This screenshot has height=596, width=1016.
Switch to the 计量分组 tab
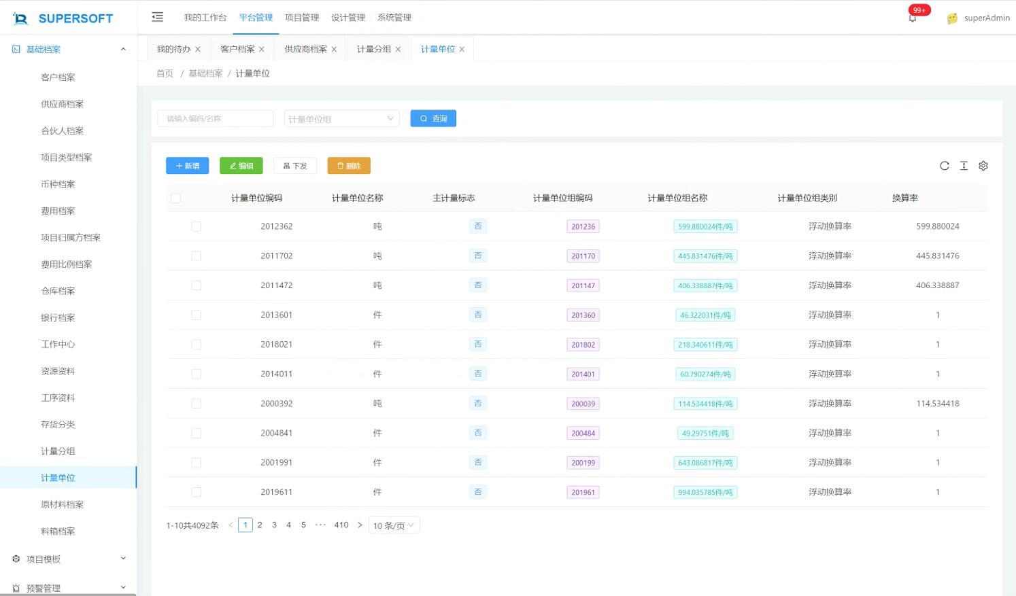tap(374, 49)
